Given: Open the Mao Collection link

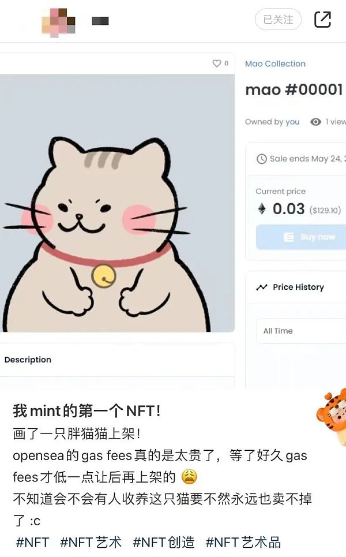Looking at the screenshot, I should point(275,63).
